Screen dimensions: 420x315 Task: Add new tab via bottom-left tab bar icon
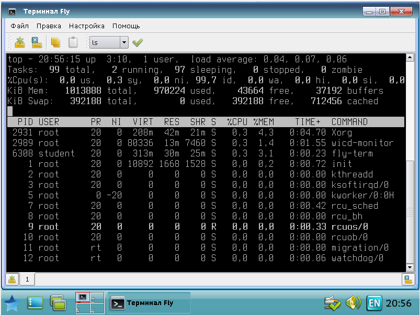point(12,279)
